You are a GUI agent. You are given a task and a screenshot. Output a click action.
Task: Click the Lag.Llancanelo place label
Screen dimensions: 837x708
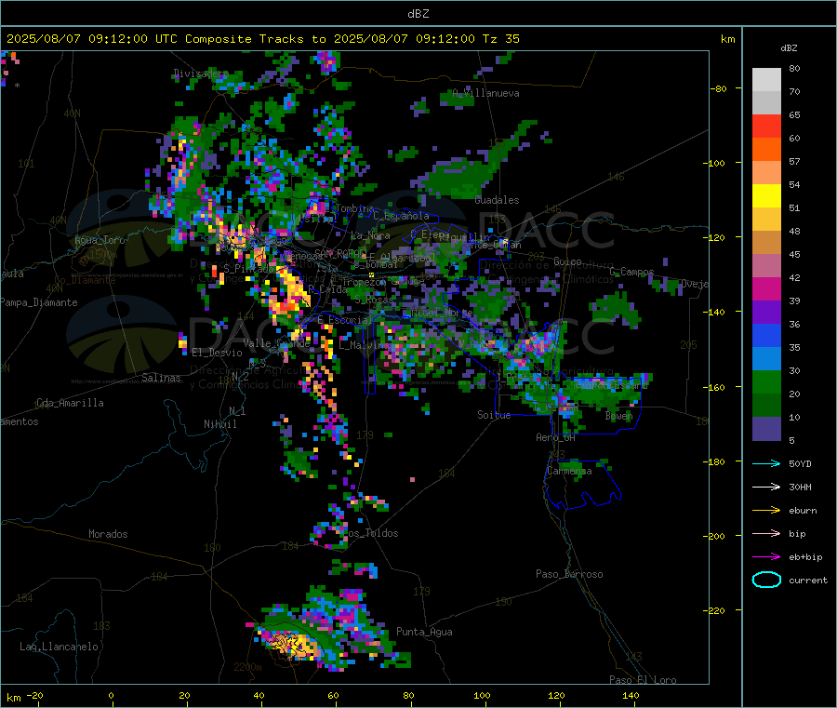[x=59, y=647]
